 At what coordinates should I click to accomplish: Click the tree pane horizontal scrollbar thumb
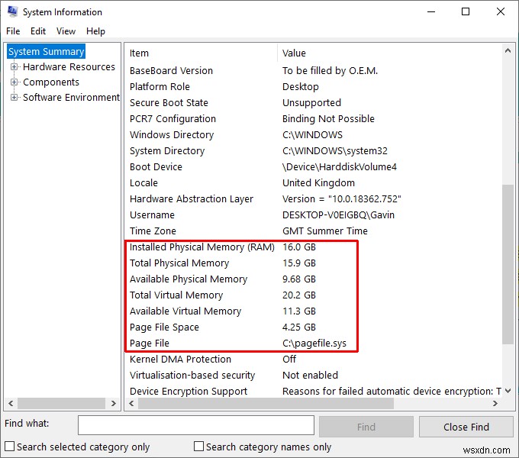tap(62, 403)
